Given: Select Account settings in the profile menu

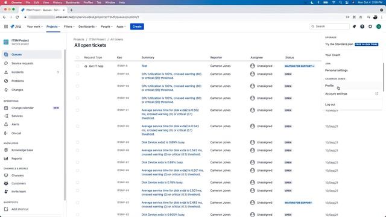Looking at the screenshot, I should click(x=352, y=94).
